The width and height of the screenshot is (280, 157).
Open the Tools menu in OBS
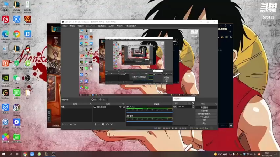tap(112, 25)
